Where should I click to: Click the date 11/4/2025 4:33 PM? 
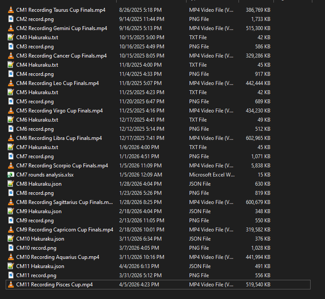coord(140,74)
